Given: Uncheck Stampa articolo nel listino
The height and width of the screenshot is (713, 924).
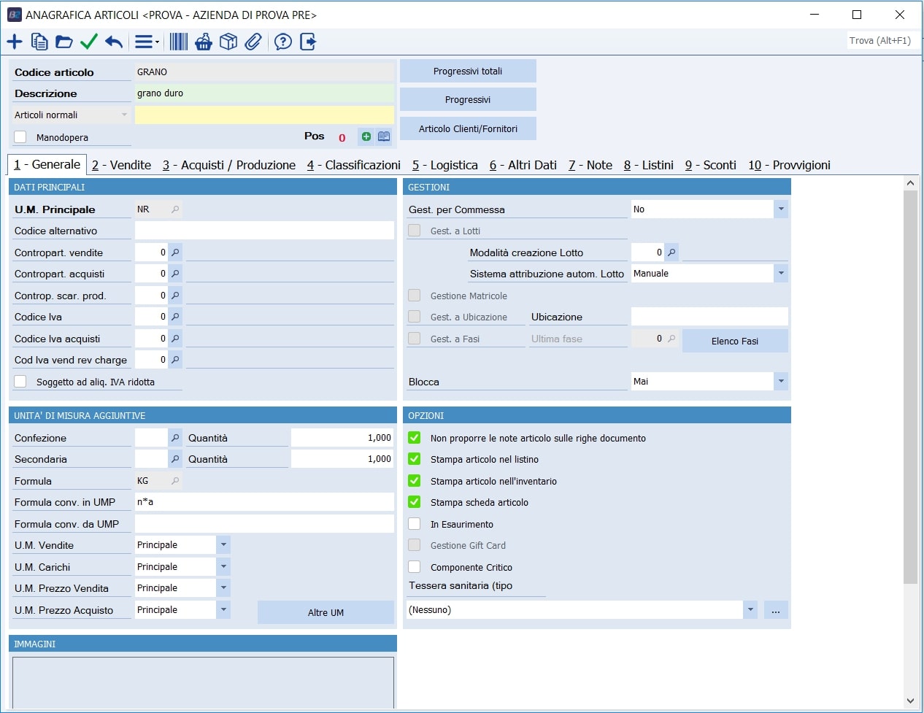Looking at the screenshot, I should (x=415, y=459).
